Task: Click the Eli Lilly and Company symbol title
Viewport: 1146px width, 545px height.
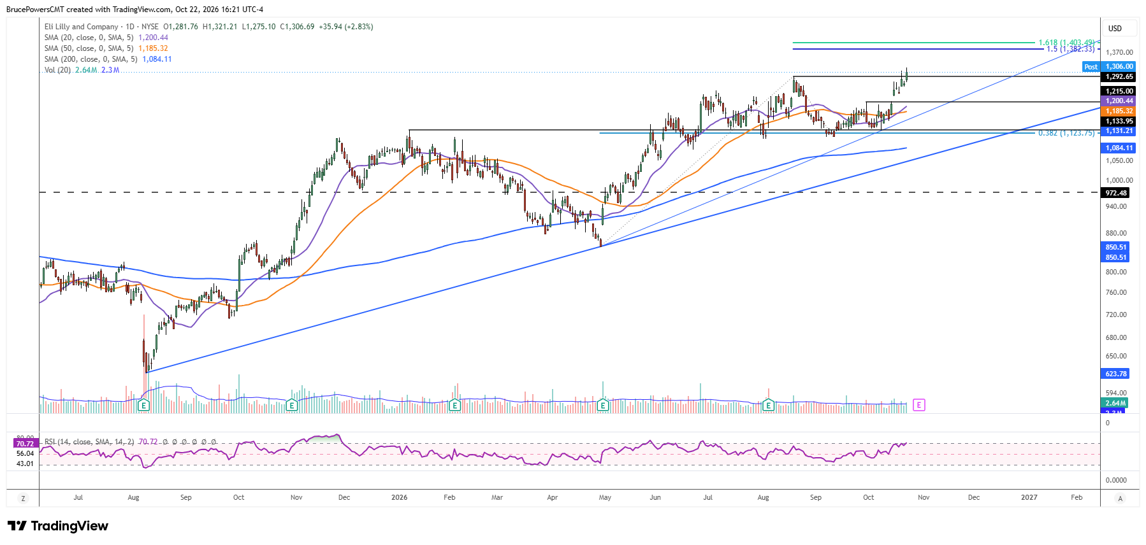Action: [81, 27]
